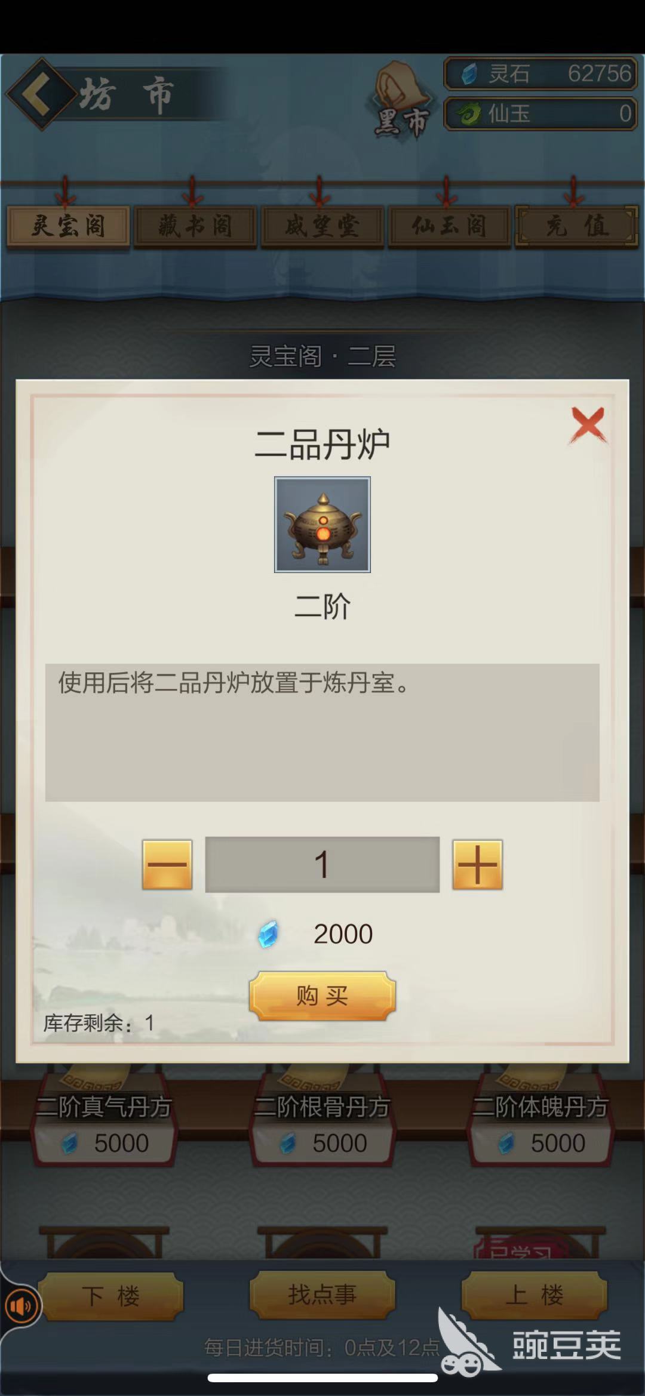Close the 二品丹炉 popup with red X
Image resolution: width=645 pixels, height=1396 pixels.
(588, 425)
